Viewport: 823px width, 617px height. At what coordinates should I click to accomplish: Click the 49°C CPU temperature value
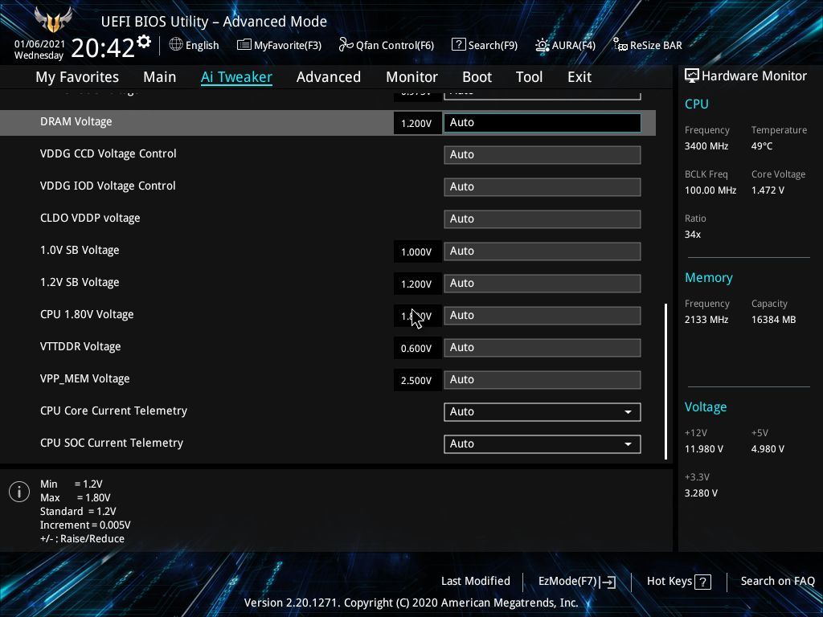click(x=762, y=146)
